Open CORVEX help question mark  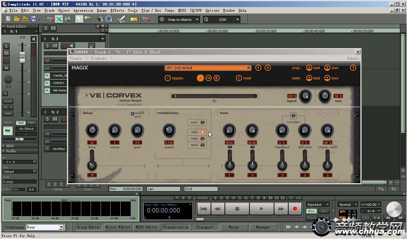click(353, 68)
